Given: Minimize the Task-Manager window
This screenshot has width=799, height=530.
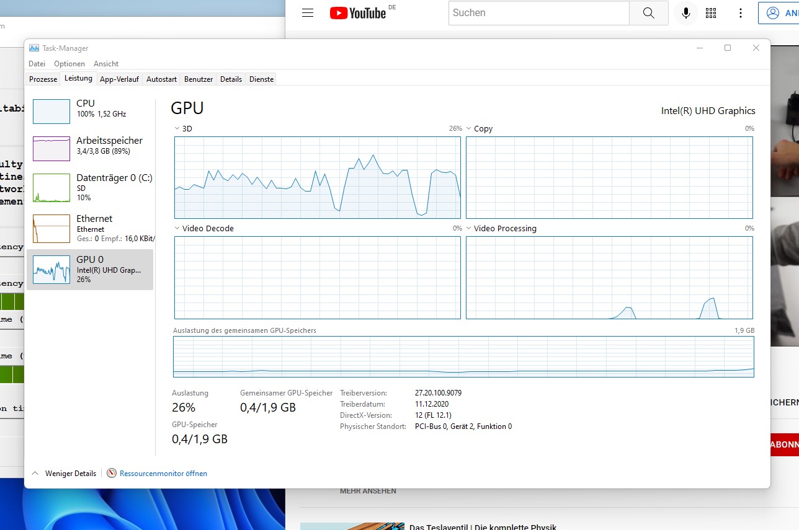Looking at the screenshot, I should [699, 48].
